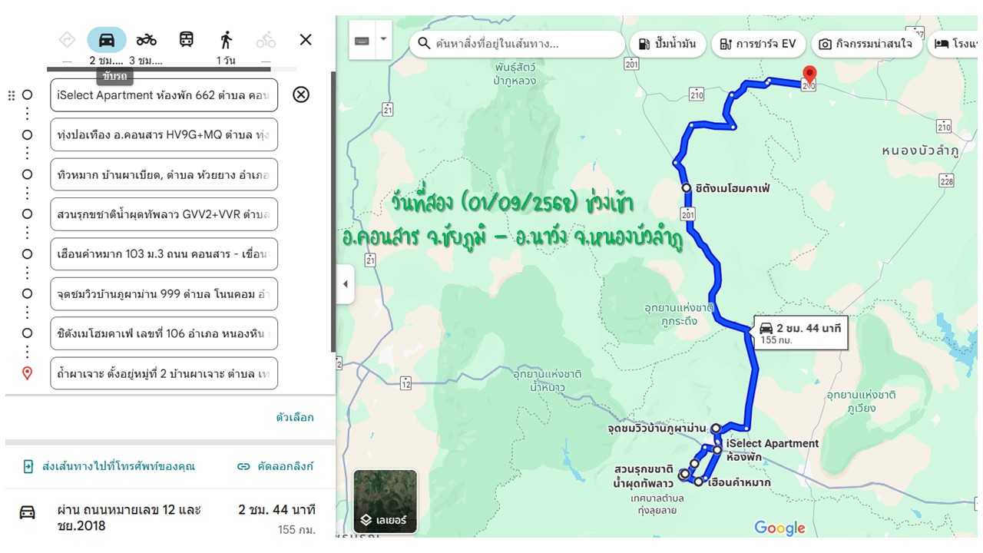Toggle the เลเยอร์ satellite layer thumbnail
This screenshot has height=553, width=983.
click(386, 502)
